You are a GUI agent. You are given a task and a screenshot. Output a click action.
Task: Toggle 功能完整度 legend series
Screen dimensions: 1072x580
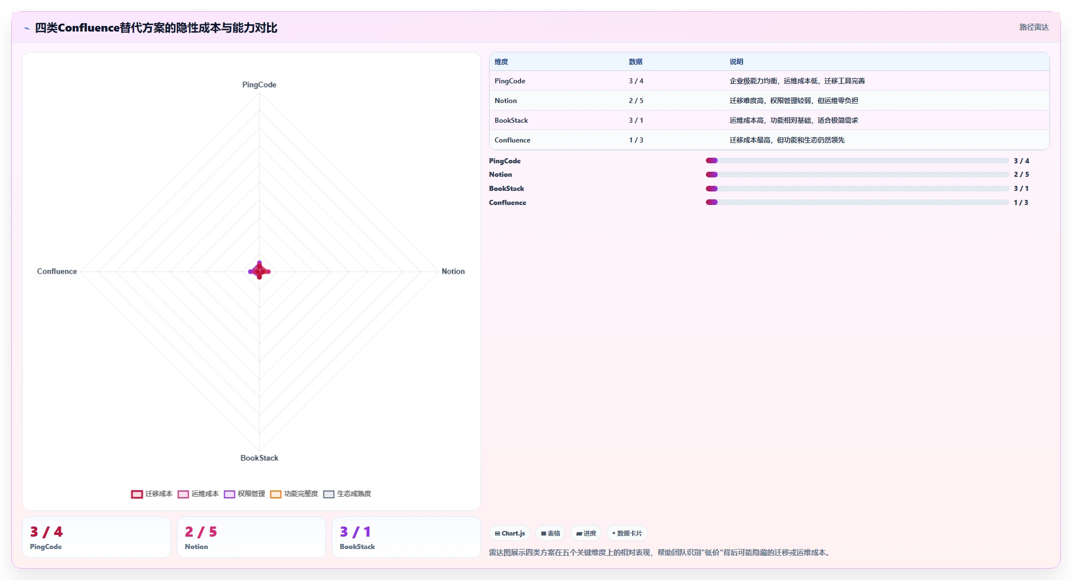(294, 494)
